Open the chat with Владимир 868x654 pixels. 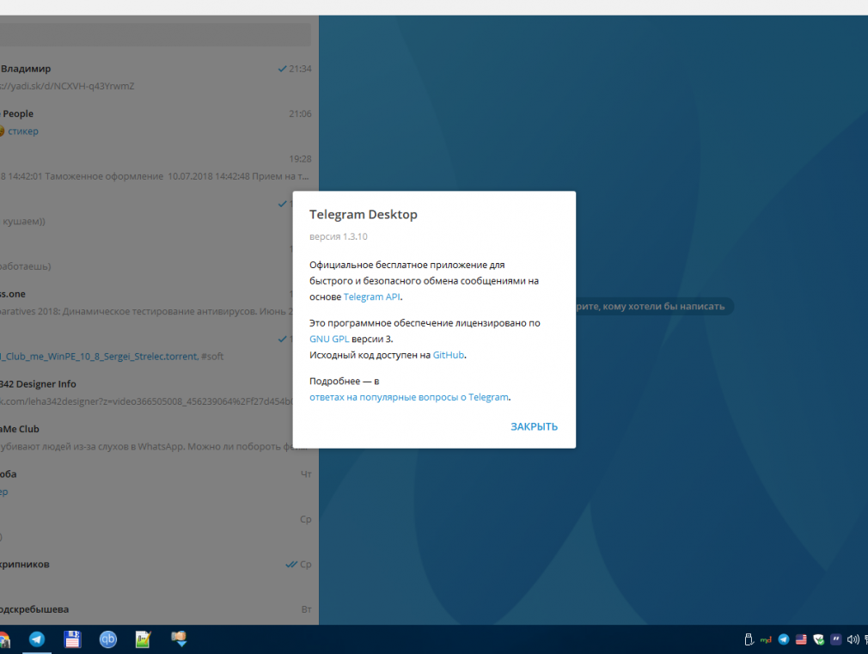click(160, 77)
